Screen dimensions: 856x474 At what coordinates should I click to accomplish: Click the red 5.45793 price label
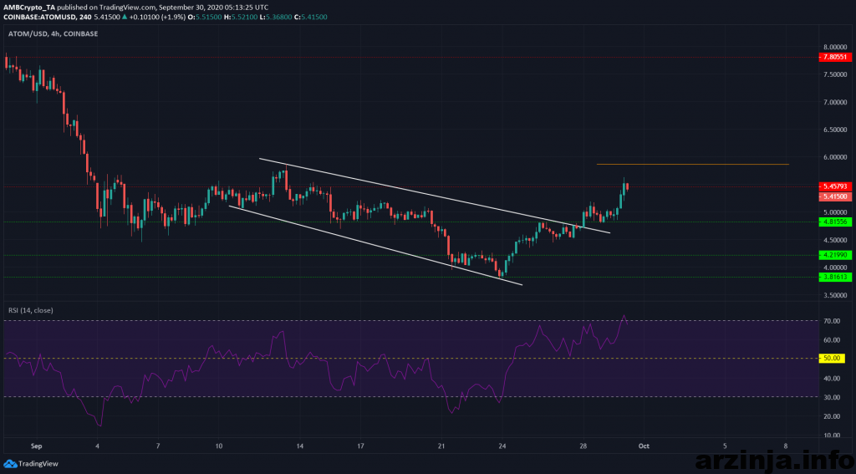tap(836, 186)
